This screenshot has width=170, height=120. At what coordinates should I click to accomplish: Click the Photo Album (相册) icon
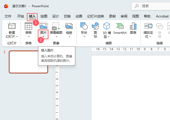click(69, 26)
